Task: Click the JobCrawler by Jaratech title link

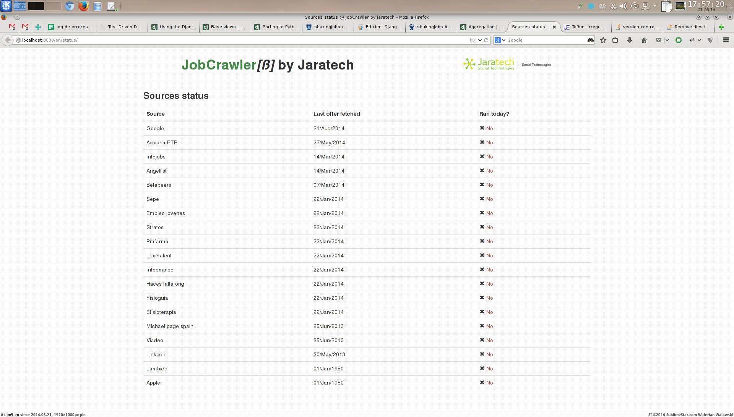Action: click(x=267, y=65)
